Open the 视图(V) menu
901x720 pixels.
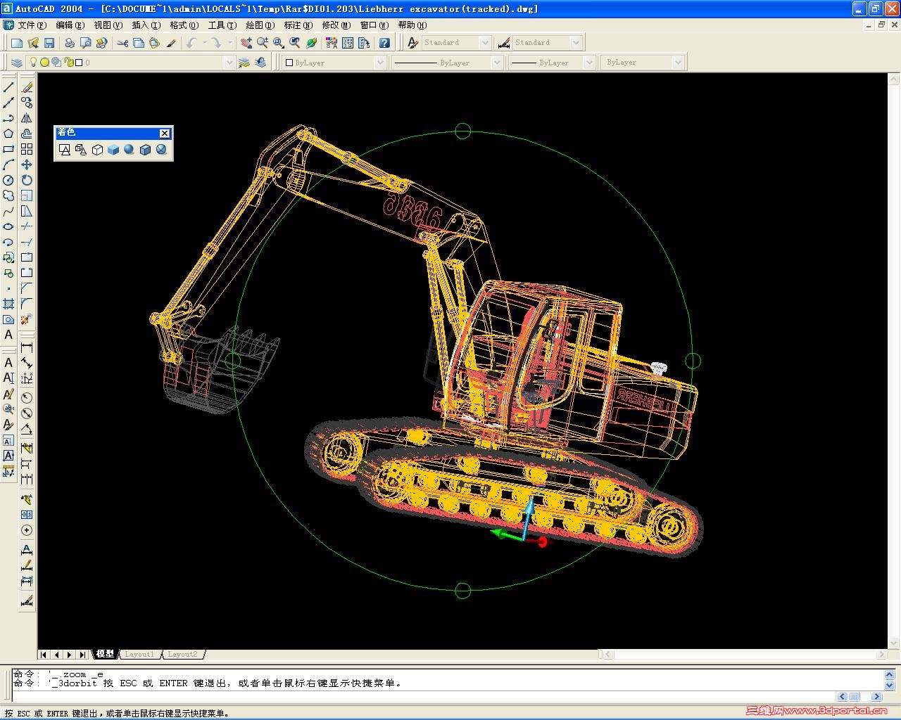tap(108, 25)
